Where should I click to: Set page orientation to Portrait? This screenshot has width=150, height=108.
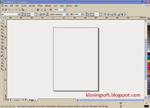(40, 14)
